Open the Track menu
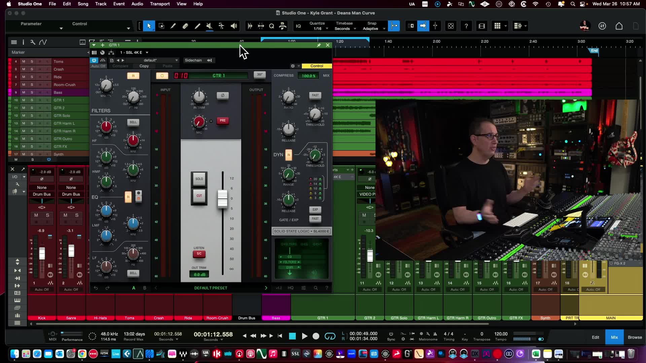Screen dimensions: 646x363 [101, 4]
